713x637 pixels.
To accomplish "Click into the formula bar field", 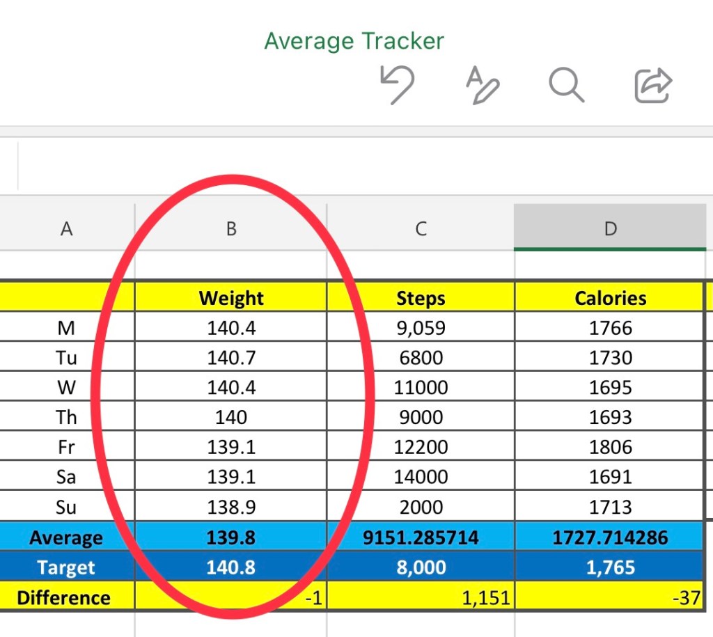I will [x=362, y=166].
